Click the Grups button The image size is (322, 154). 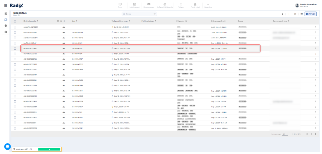(310, 14)
